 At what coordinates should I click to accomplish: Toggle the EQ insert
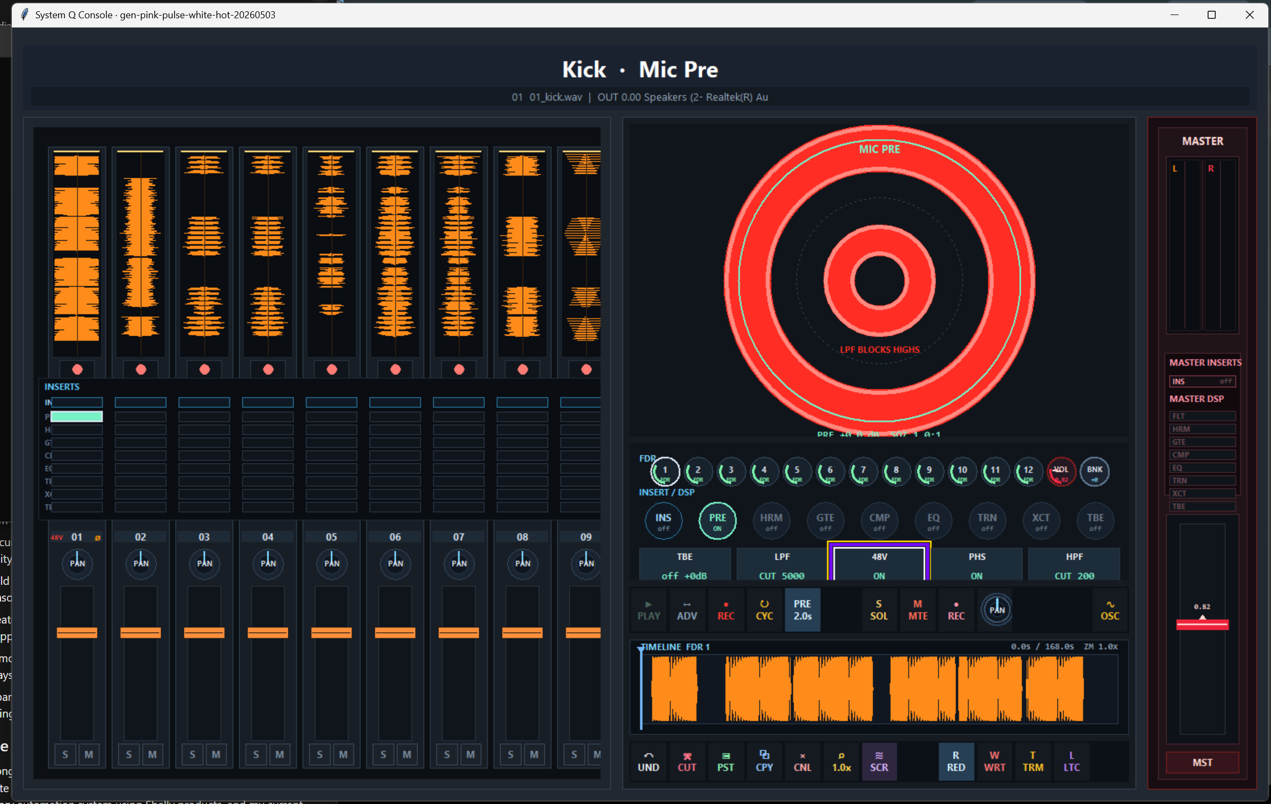click(x=933, y=520)
